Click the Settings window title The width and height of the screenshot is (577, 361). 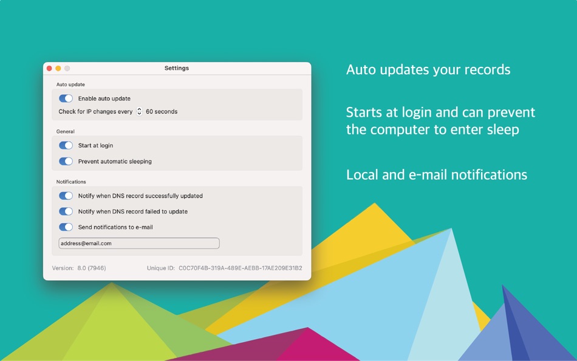coord(177,68)
